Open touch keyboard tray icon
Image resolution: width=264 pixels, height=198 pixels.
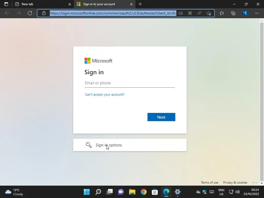click(x=212, y=192)
